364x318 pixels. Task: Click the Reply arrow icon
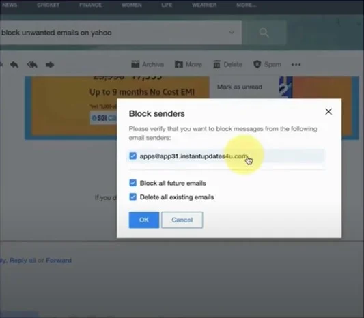[14, 64]
